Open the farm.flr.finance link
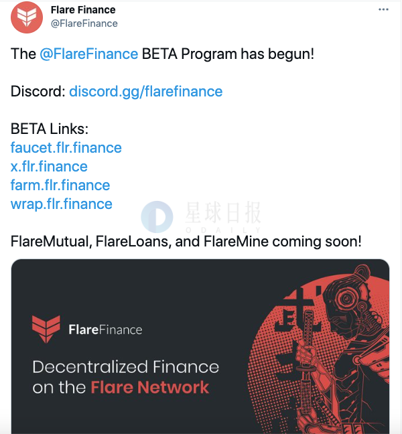The image size is (402, 434). point(60,185)
